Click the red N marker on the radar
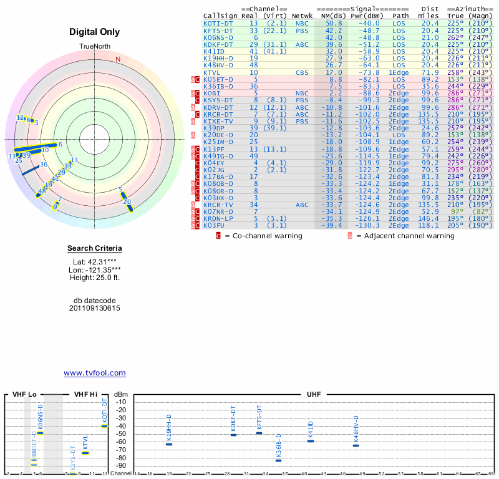This screenshot has width=499, height=479. pos(117,59)
